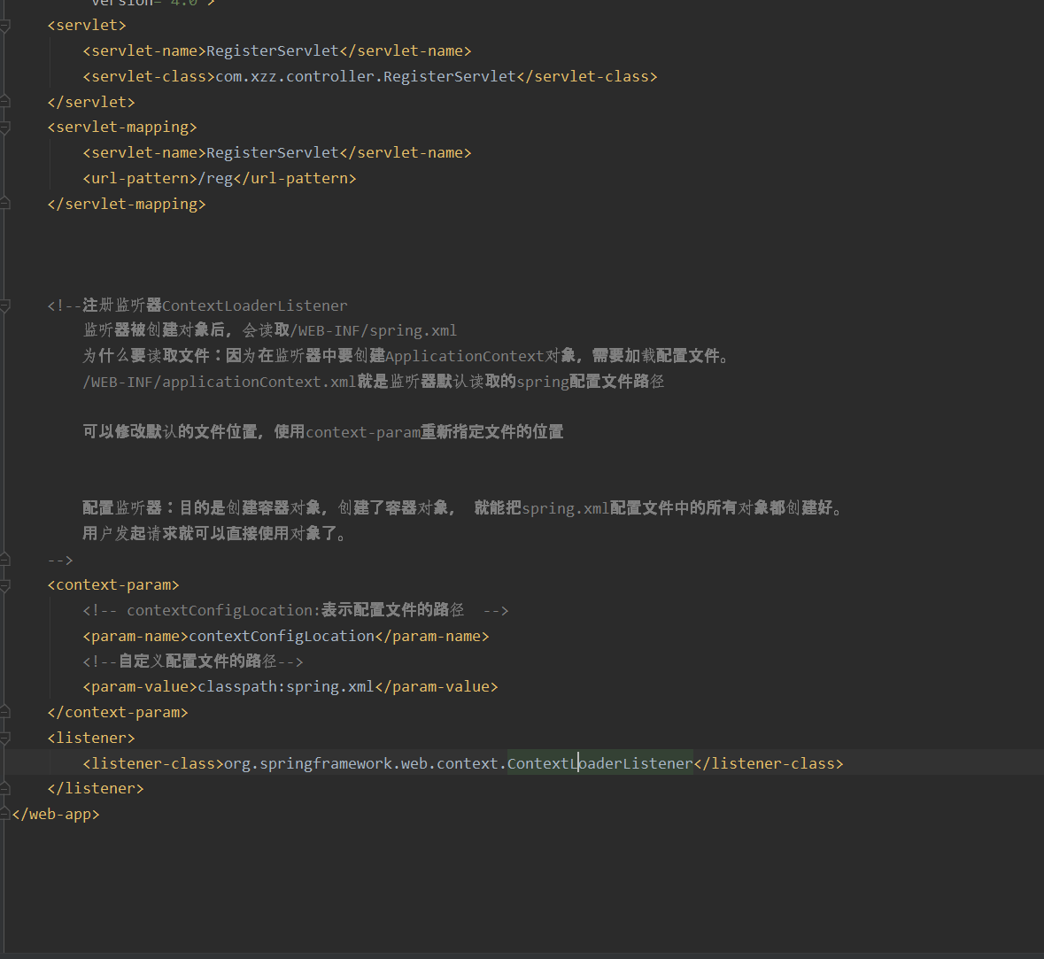This screenshot has width=1044, height=959.
Task: Click the closing </web-app> tag text
Action: click(x=56, y=814)
